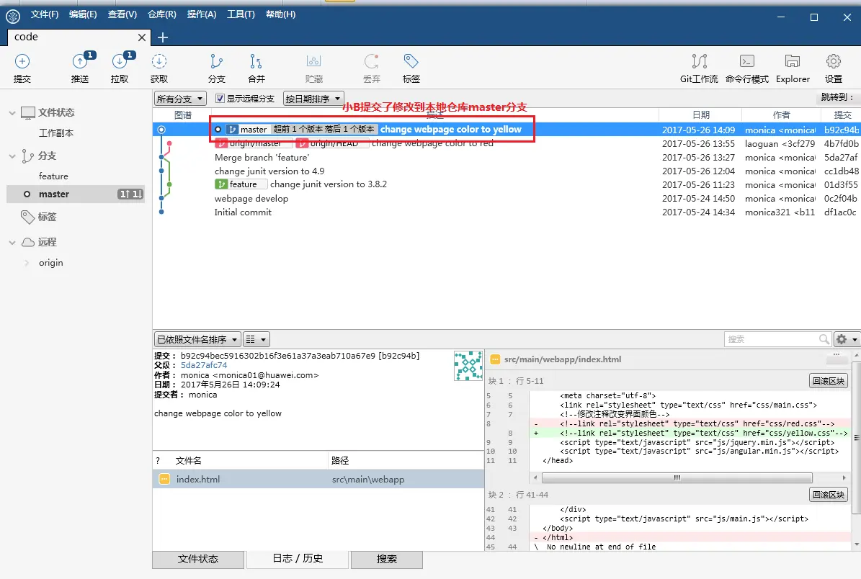The width and height of the screenshot is (861, 579).
Task: Toggle 显示远程分支 checkbox
Action: point(220,98)
